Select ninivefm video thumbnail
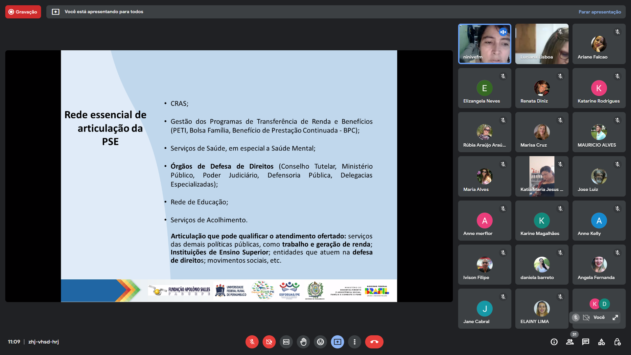The image size is (631, 355). pyautogui.click(x=484, y=44)
